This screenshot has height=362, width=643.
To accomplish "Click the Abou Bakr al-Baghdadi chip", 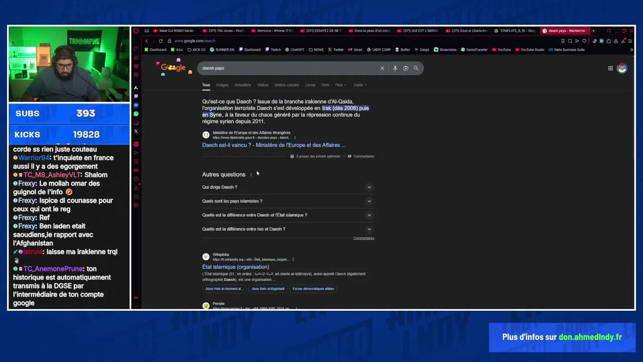I will point(268,289).
